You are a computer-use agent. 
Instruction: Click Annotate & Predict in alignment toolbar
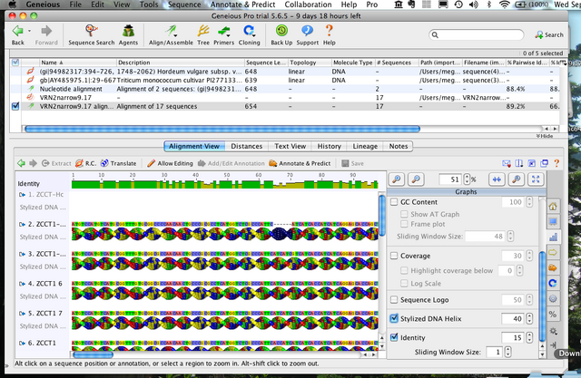[300, 163]
